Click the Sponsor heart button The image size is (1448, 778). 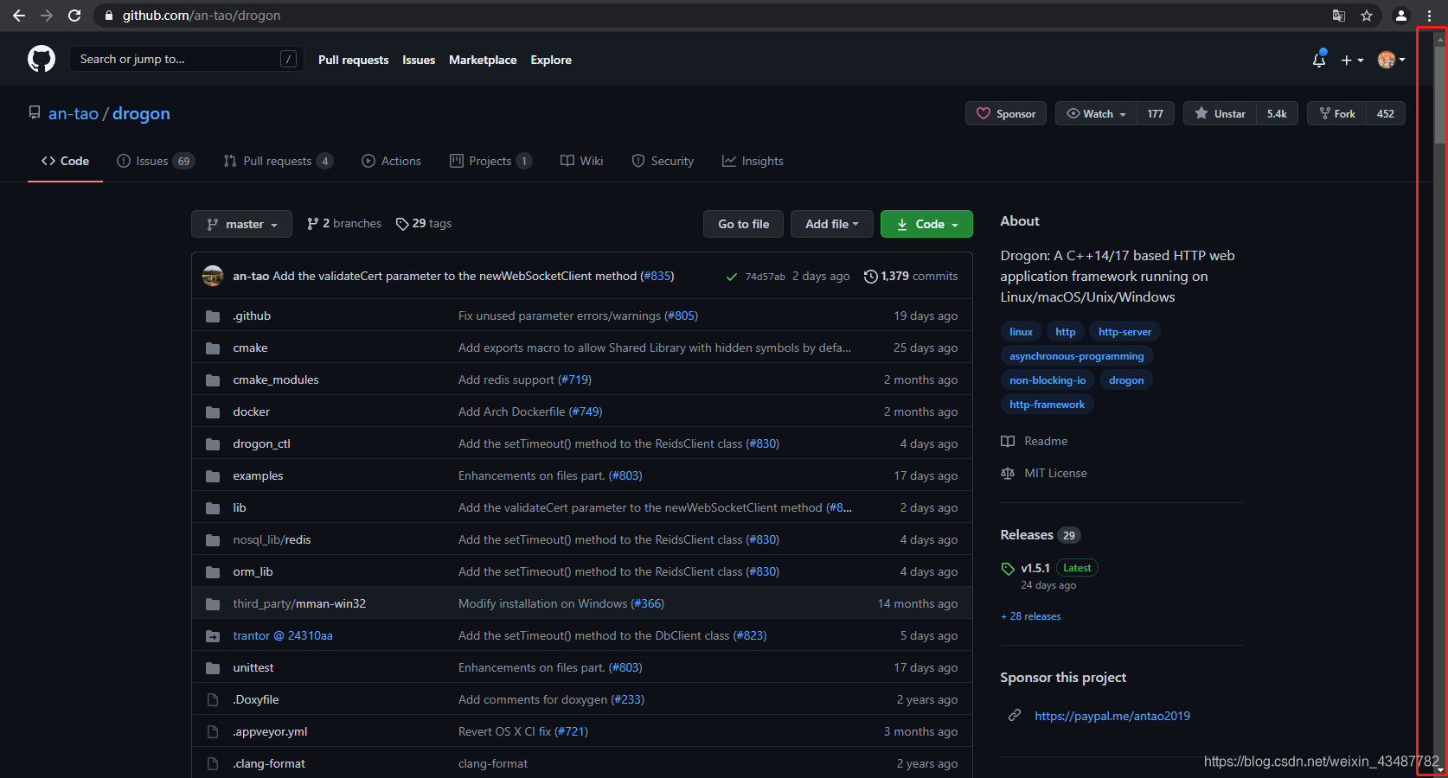pos(1006,113)
